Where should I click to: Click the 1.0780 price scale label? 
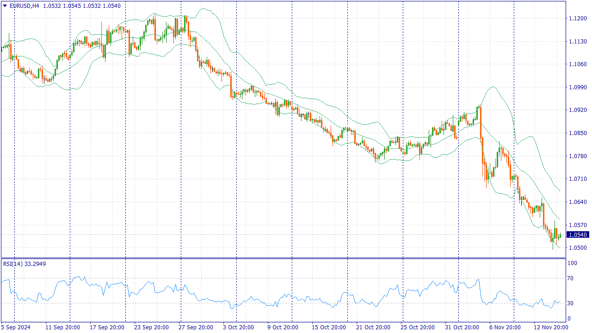(577, 156)
